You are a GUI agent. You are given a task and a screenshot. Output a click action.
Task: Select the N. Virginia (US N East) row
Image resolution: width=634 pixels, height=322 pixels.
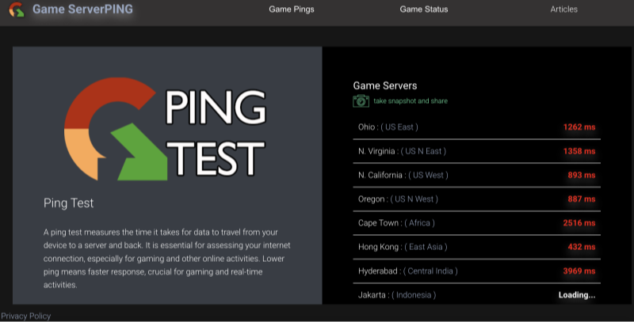click(477, 151)
